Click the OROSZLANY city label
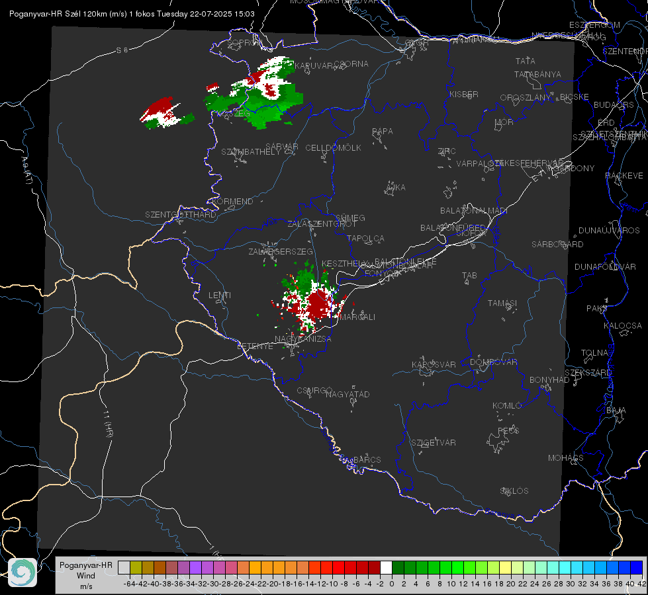 pos(526,97)
